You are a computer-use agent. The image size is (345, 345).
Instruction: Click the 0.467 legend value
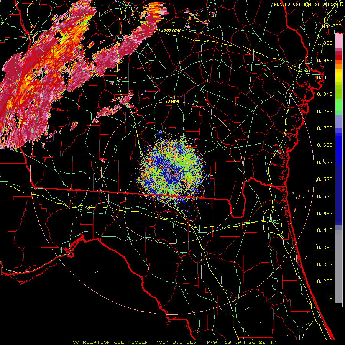tap(325, 214)
